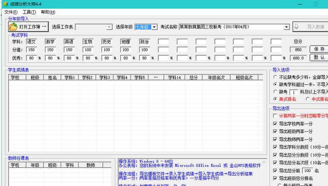Click the 政治 subject name field
The image size is (328, 186).
145,42
